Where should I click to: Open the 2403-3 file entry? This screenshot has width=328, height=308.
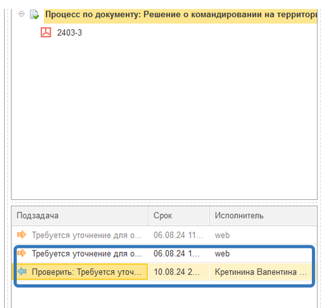[x=69, y=33]
